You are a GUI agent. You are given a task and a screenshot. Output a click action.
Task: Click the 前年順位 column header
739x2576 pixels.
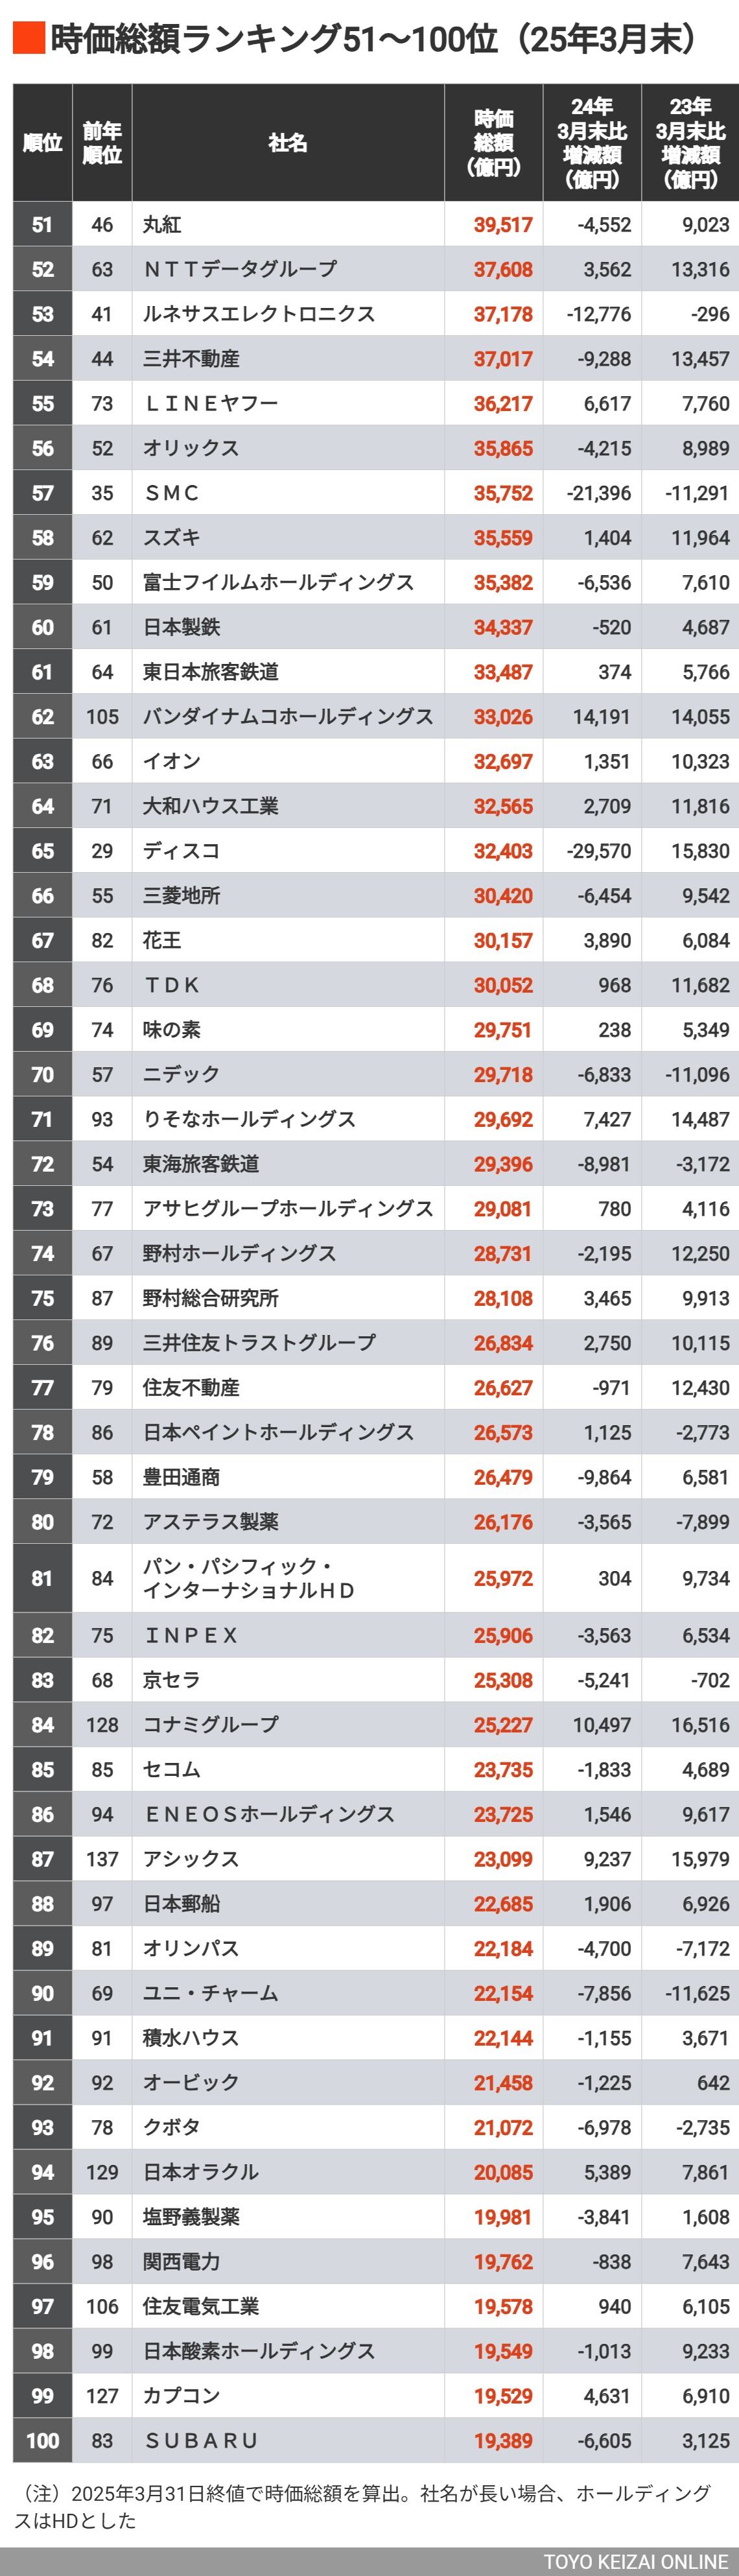[x=102, y=143]
